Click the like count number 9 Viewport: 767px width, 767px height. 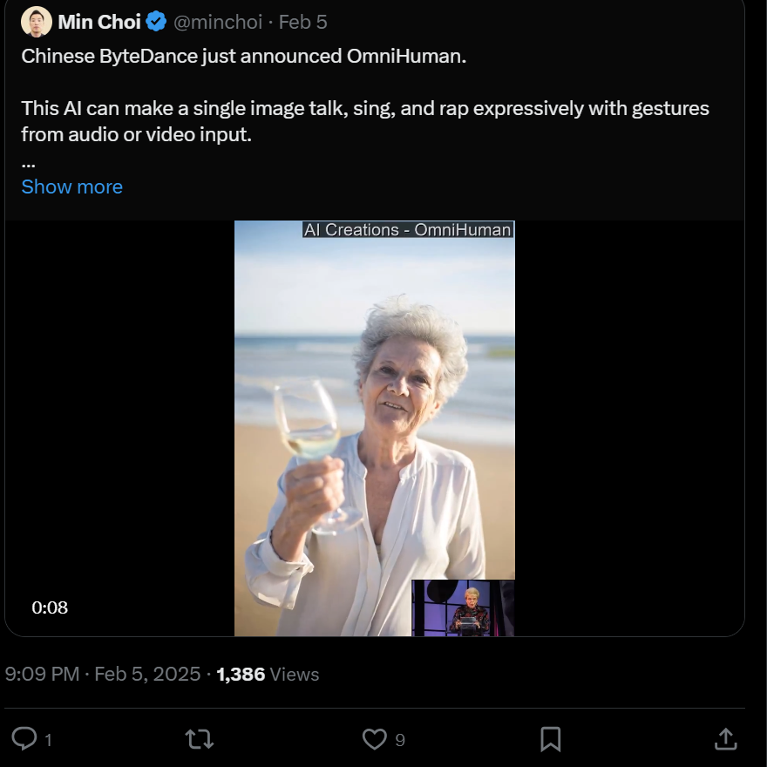[x=400, y=740]
